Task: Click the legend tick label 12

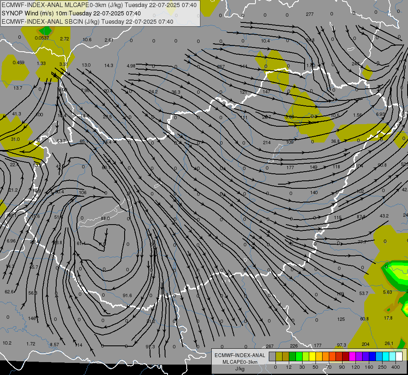Action: coord(289,367)
